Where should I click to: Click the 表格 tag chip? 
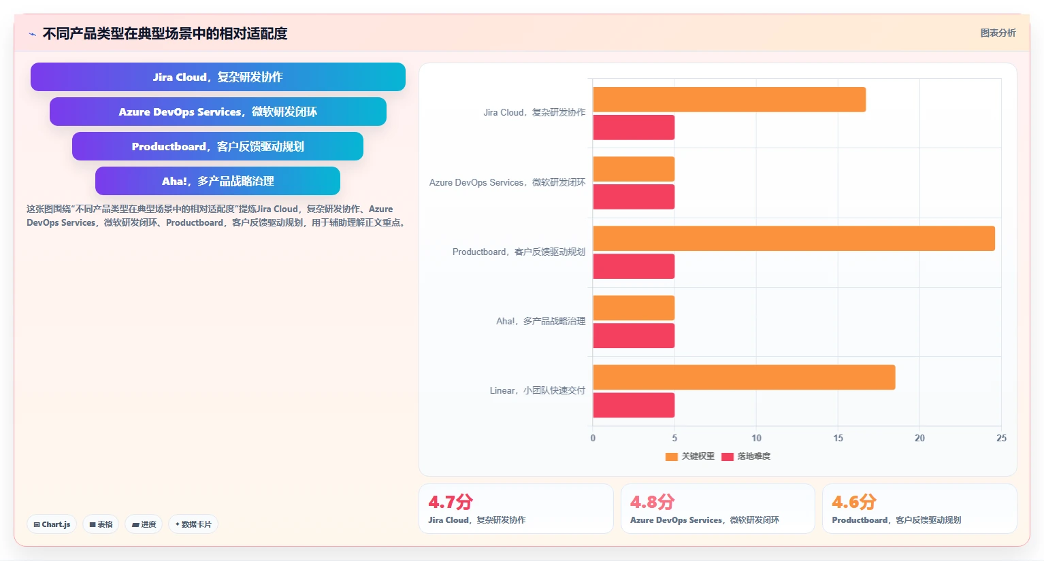pyautogui.click(x=101, y=524)
